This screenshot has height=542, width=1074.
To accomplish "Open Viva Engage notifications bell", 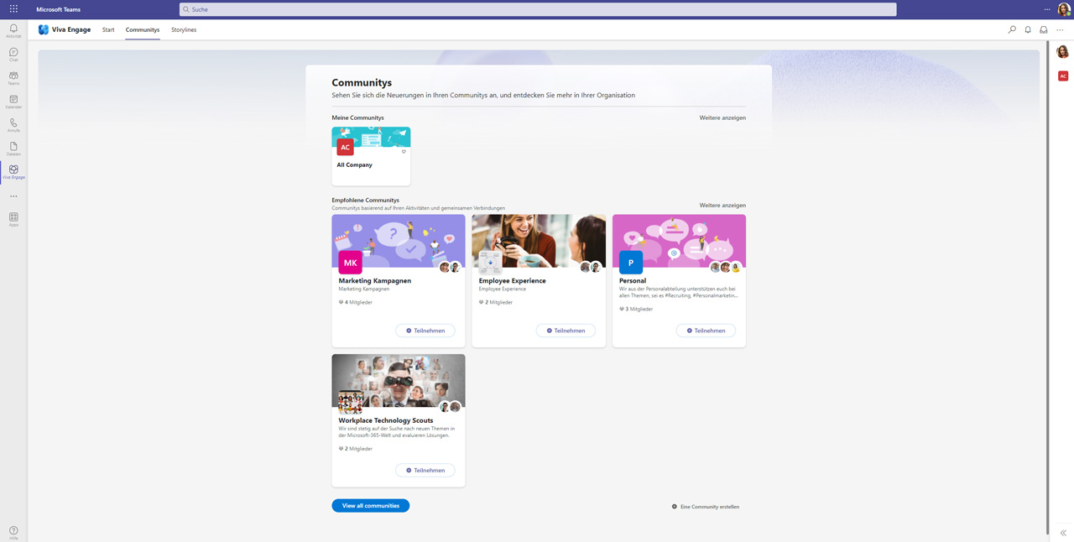I will [1028, 29].
